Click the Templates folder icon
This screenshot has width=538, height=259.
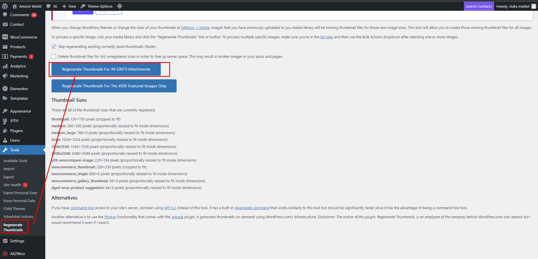pyautogui.click(x=5, y=98)
